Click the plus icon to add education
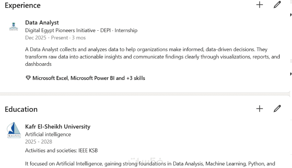Image resolution: width=292 pixels, height=168 pixels. 260,108
